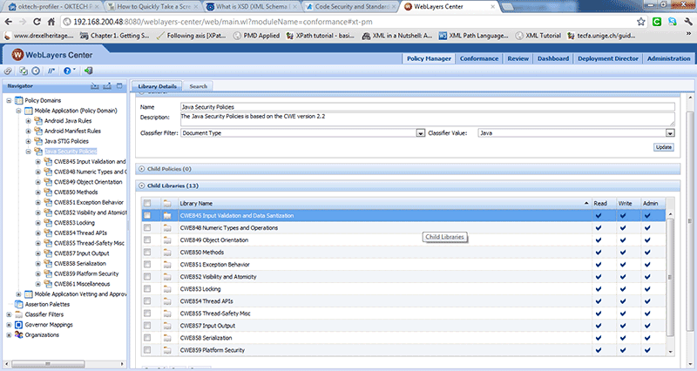Click the Organizations people icon

click(18, 335)
